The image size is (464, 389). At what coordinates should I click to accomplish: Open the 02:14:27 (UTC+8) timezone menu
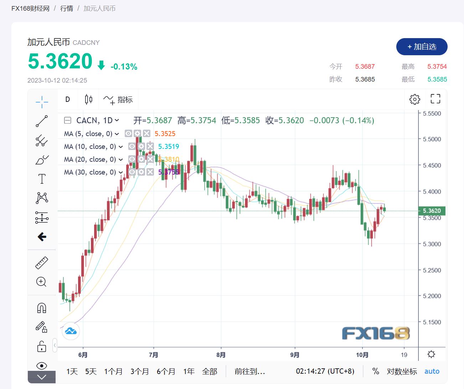325,371
